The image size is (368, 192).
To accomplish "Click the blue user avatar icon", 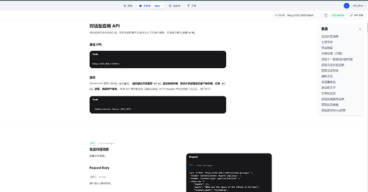I will click(347, 6).
